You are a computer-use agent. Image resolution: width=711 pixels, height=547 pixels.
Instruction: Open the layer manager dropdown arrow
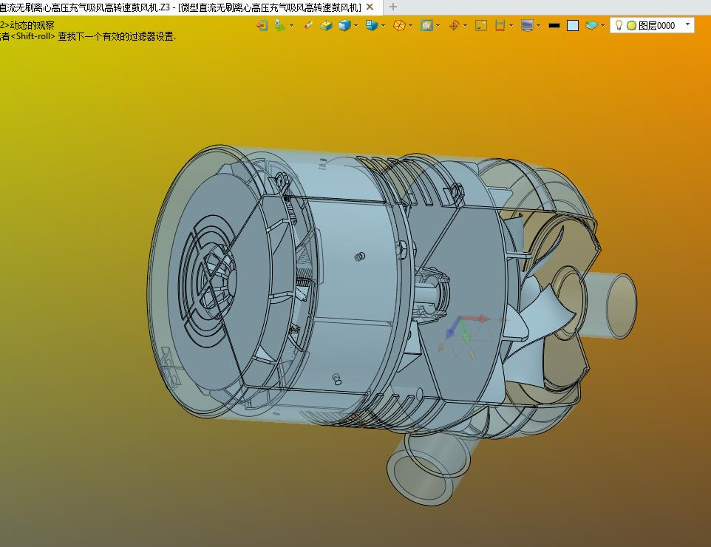pos(602,25)
